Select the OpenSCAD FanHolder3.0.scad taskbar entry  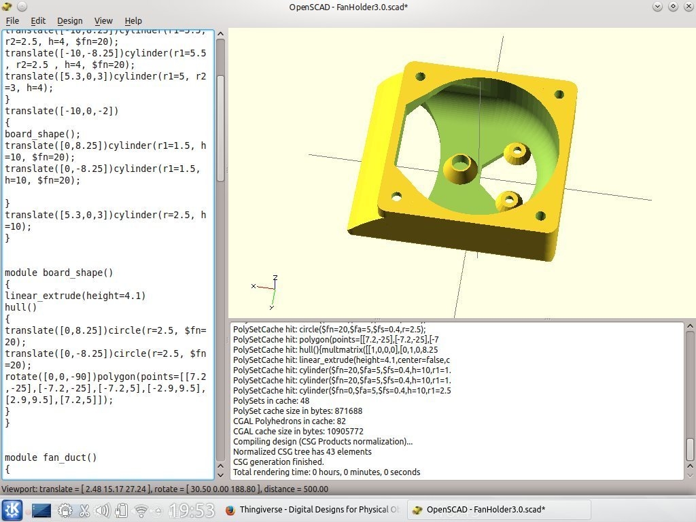tap(478, 510)
